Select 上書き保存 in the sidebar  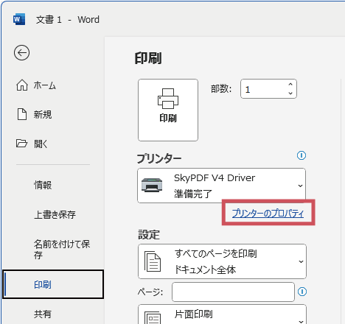(x=55, y=214)
